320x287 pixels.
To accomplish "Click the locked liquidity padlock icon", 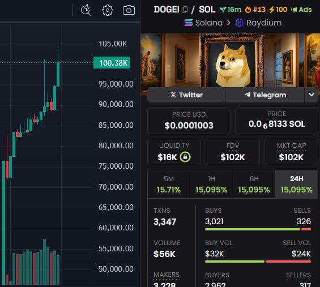I will point(185,157).
